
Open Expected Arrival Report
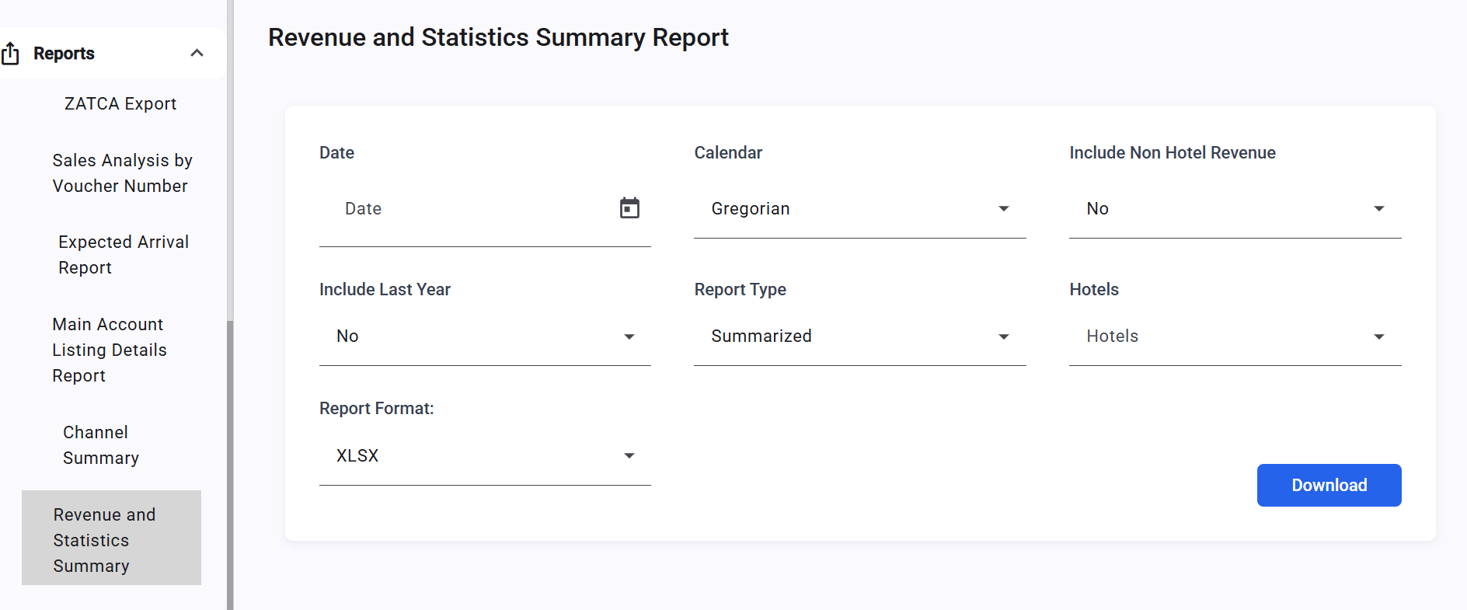tap(124, 254)
